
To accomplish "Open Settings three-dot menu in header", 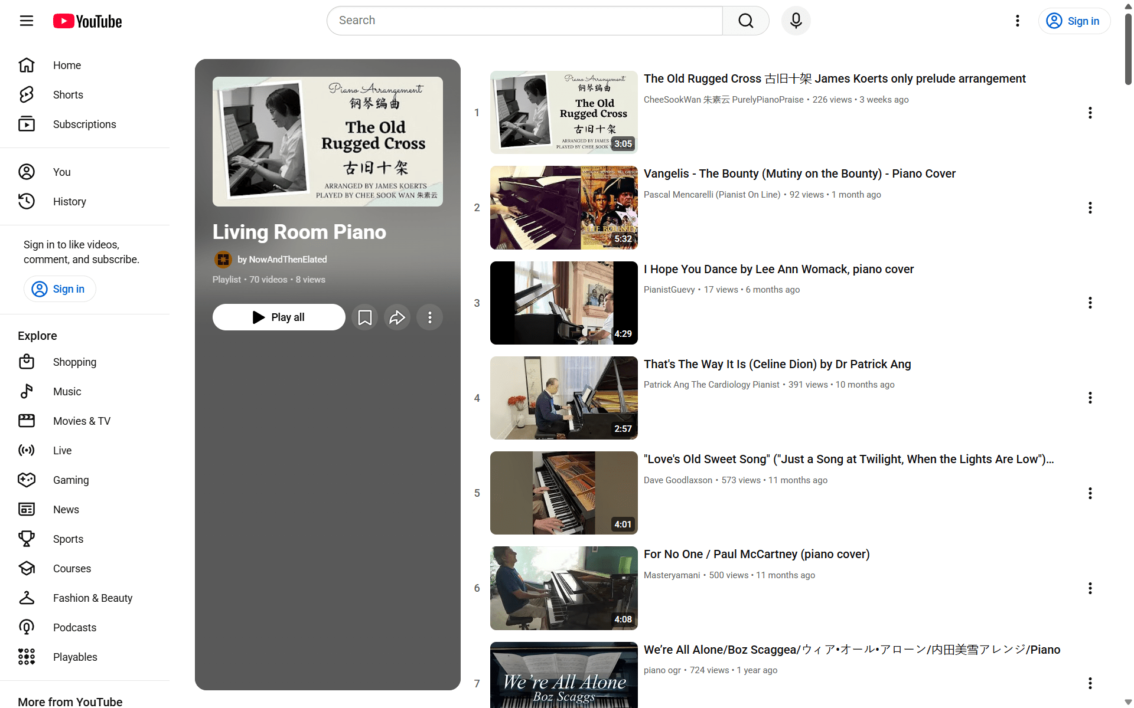I will (1017, 21).
